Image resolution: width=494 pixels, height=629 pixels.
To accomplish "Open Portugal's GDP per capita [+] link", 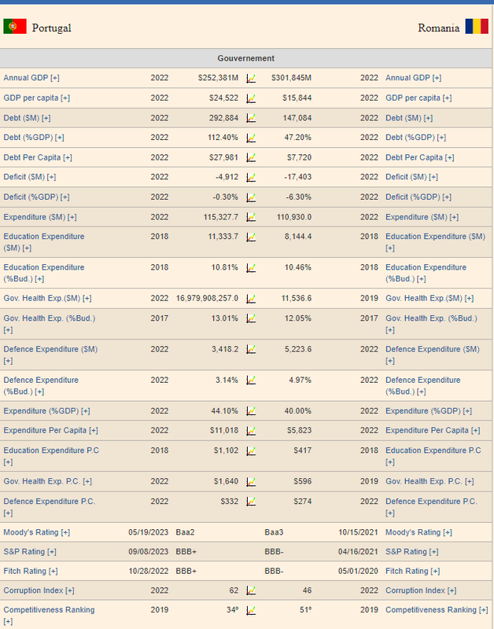I will click(x=36, y=97).
